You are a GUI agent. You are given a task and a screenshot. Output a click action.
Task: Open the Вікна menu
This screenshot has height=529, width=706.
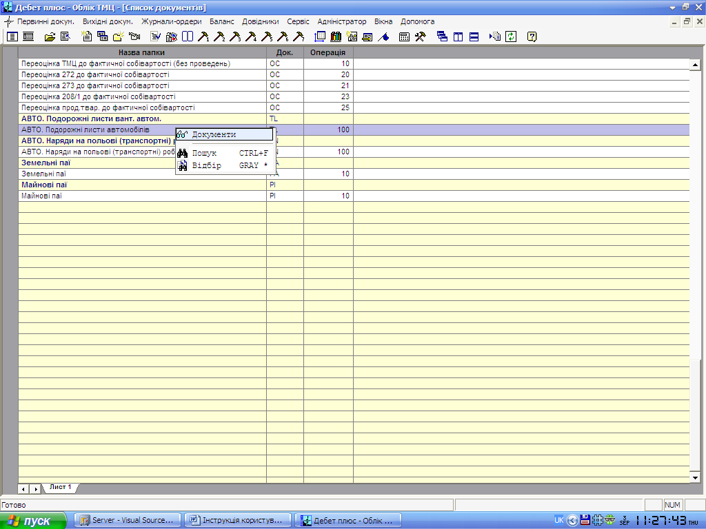tap(383, 21)
